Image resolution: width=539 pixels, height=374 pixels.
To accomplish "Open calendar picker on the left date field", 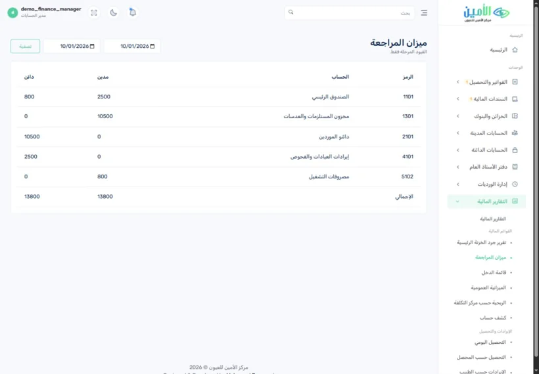I will [92, 47].
